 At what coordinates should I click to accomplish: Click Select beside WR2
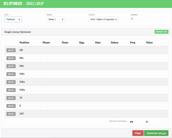(x=11, y=82)
